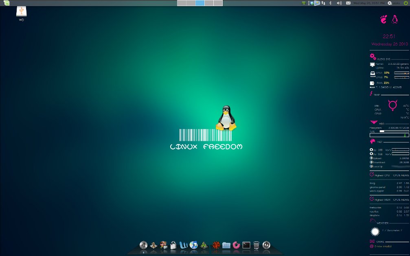The height and width of the screenshot is (256, 410).
Task: Click the Wednesday 26 2010 date text
Action: [390, 44]
